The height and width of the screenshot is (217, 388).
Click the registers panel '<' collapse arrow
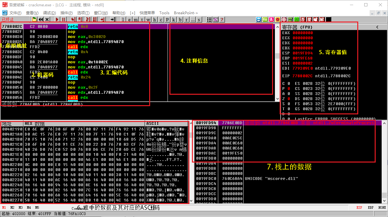pos(377,27)
